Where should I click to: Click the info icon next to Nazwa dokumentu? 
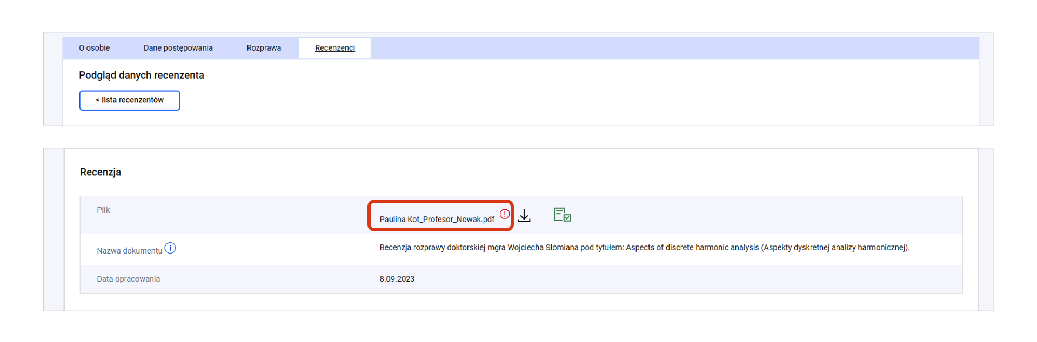point(170,248)
